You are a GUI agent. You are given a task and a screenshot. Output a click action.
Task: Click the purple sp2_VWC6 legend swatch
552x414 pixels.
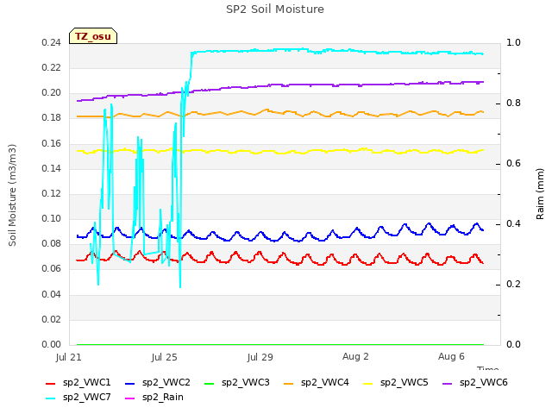click(x=447, y=383)
